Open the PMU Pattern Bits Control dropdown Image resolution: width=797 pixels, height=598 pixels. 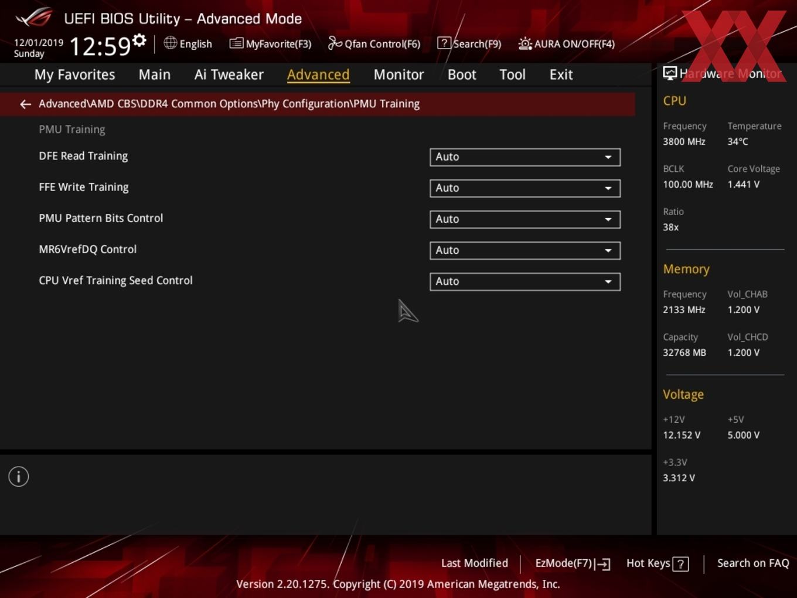coord(525,219)
